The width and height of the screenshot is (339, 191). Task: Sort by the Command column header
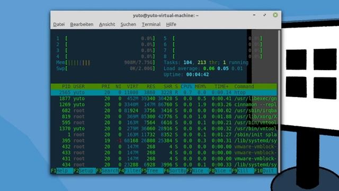tap(244, 86)
